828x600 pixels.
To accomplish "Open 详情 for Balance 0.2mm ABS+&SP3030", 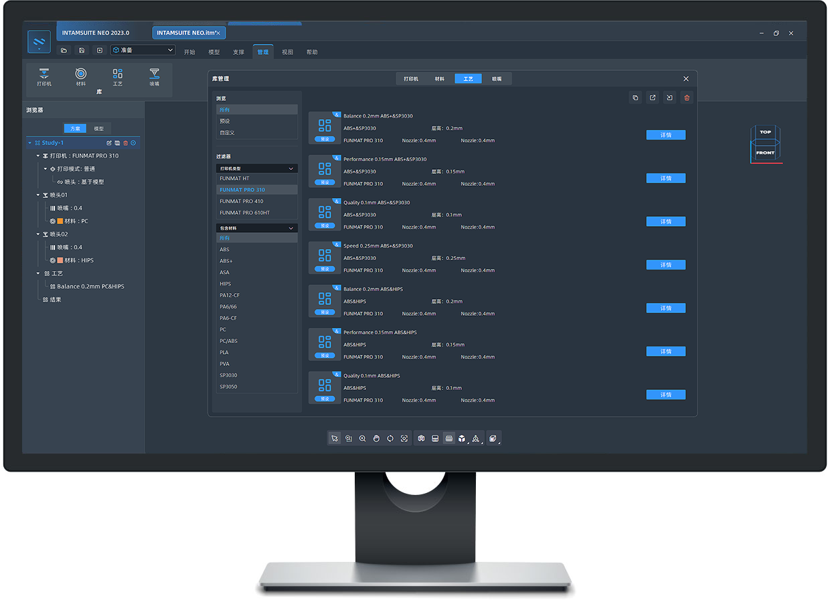I will [x=666, y=135].
